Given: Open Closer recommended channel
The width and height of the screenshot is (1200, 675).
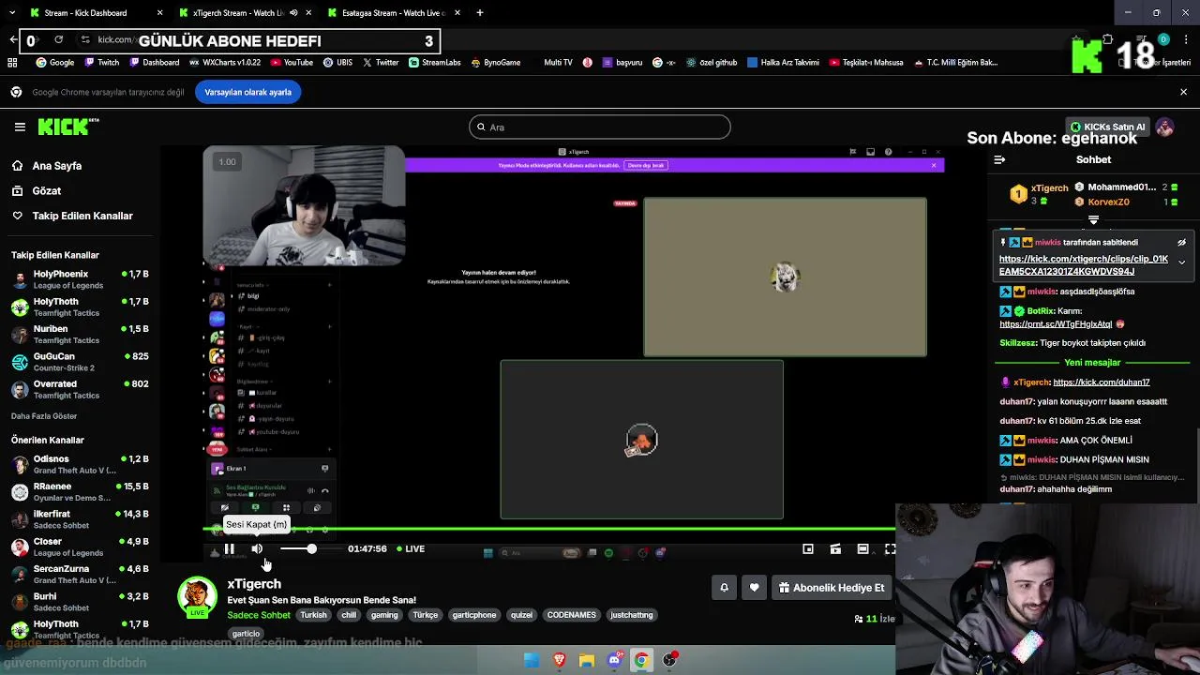Looking at the screenshot, I should point(80,546).
